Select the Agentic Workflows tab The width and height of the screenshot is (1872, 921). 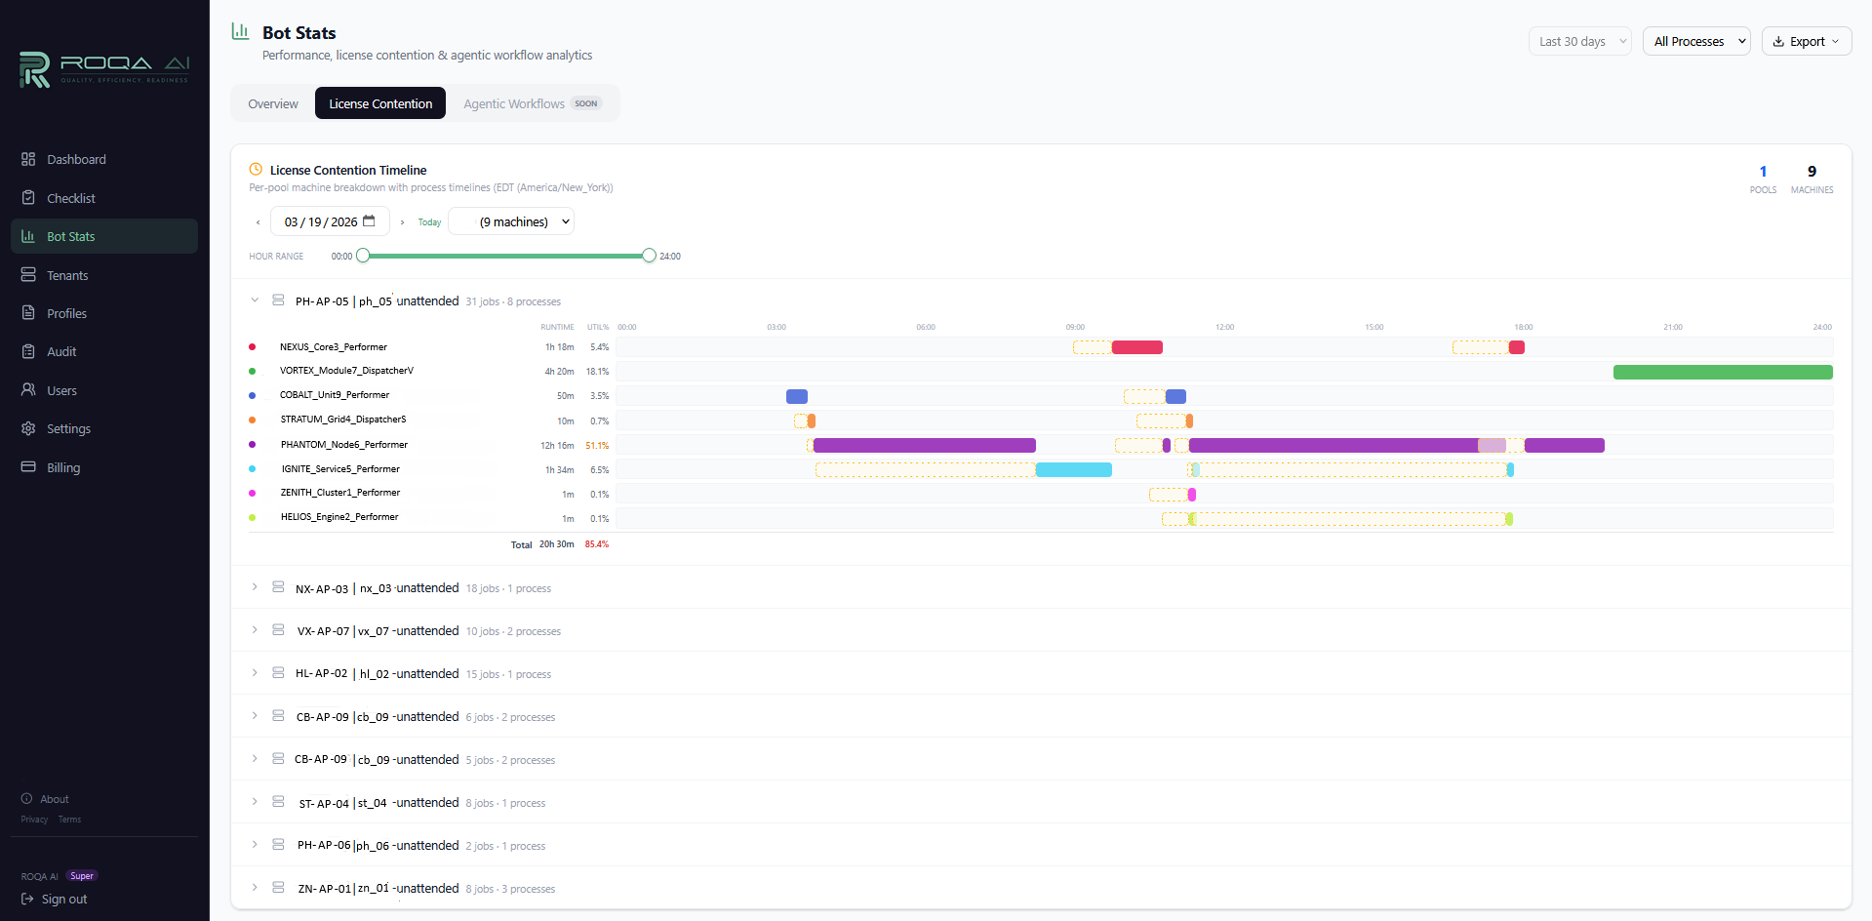[514, 103]
